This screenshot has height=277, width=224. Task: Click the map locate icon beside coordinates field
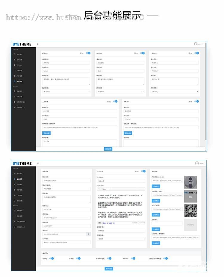point(88,234)
